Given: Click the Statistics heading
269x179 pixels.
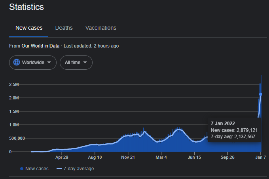Looking at the screenshot, I should click(27, 7).
